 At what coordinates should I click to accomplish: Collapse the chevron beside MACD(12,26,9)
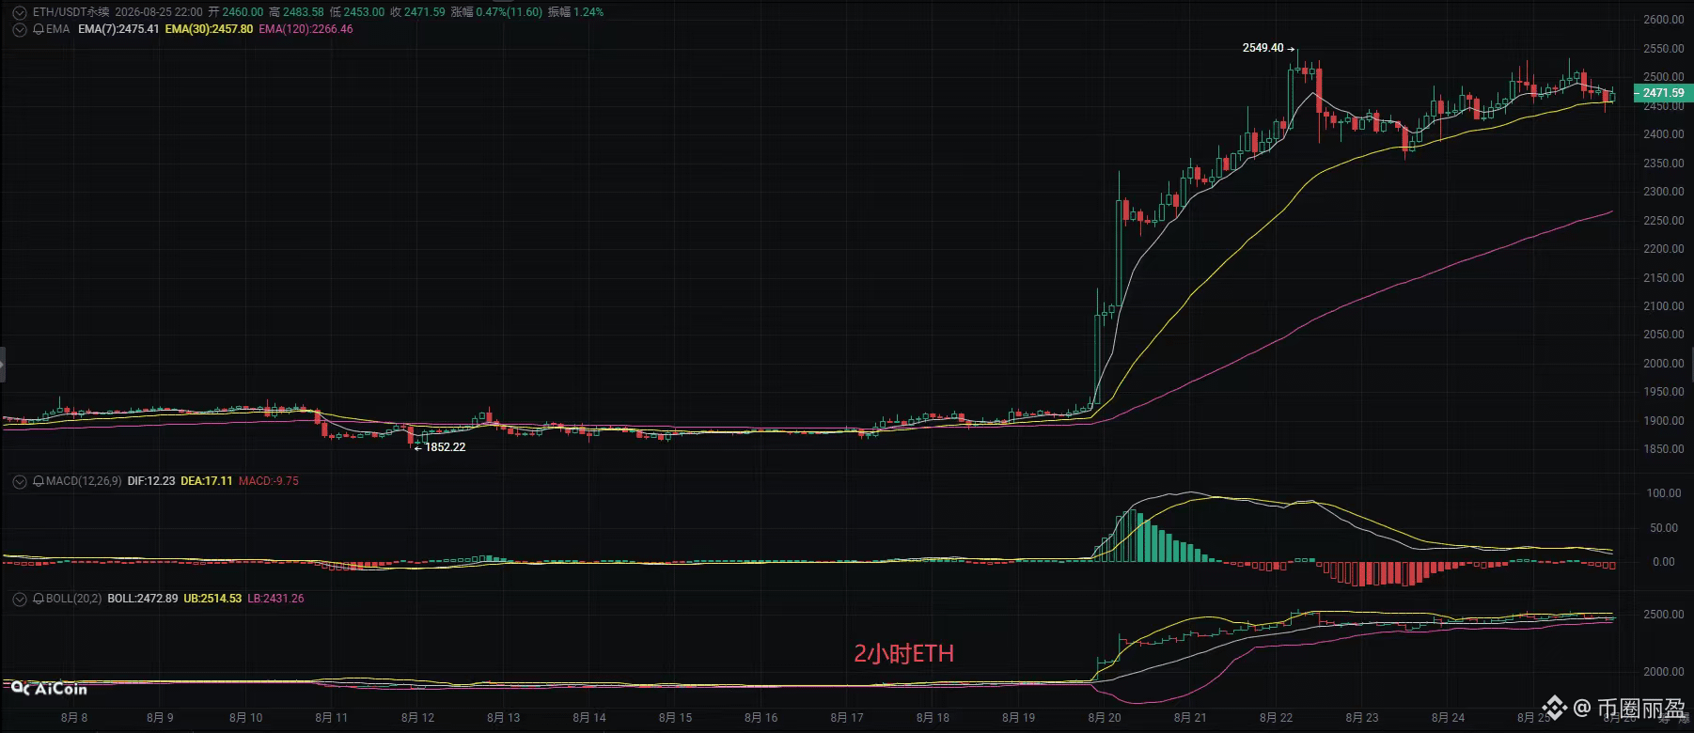pyautogui.click(x=19, y=481)
